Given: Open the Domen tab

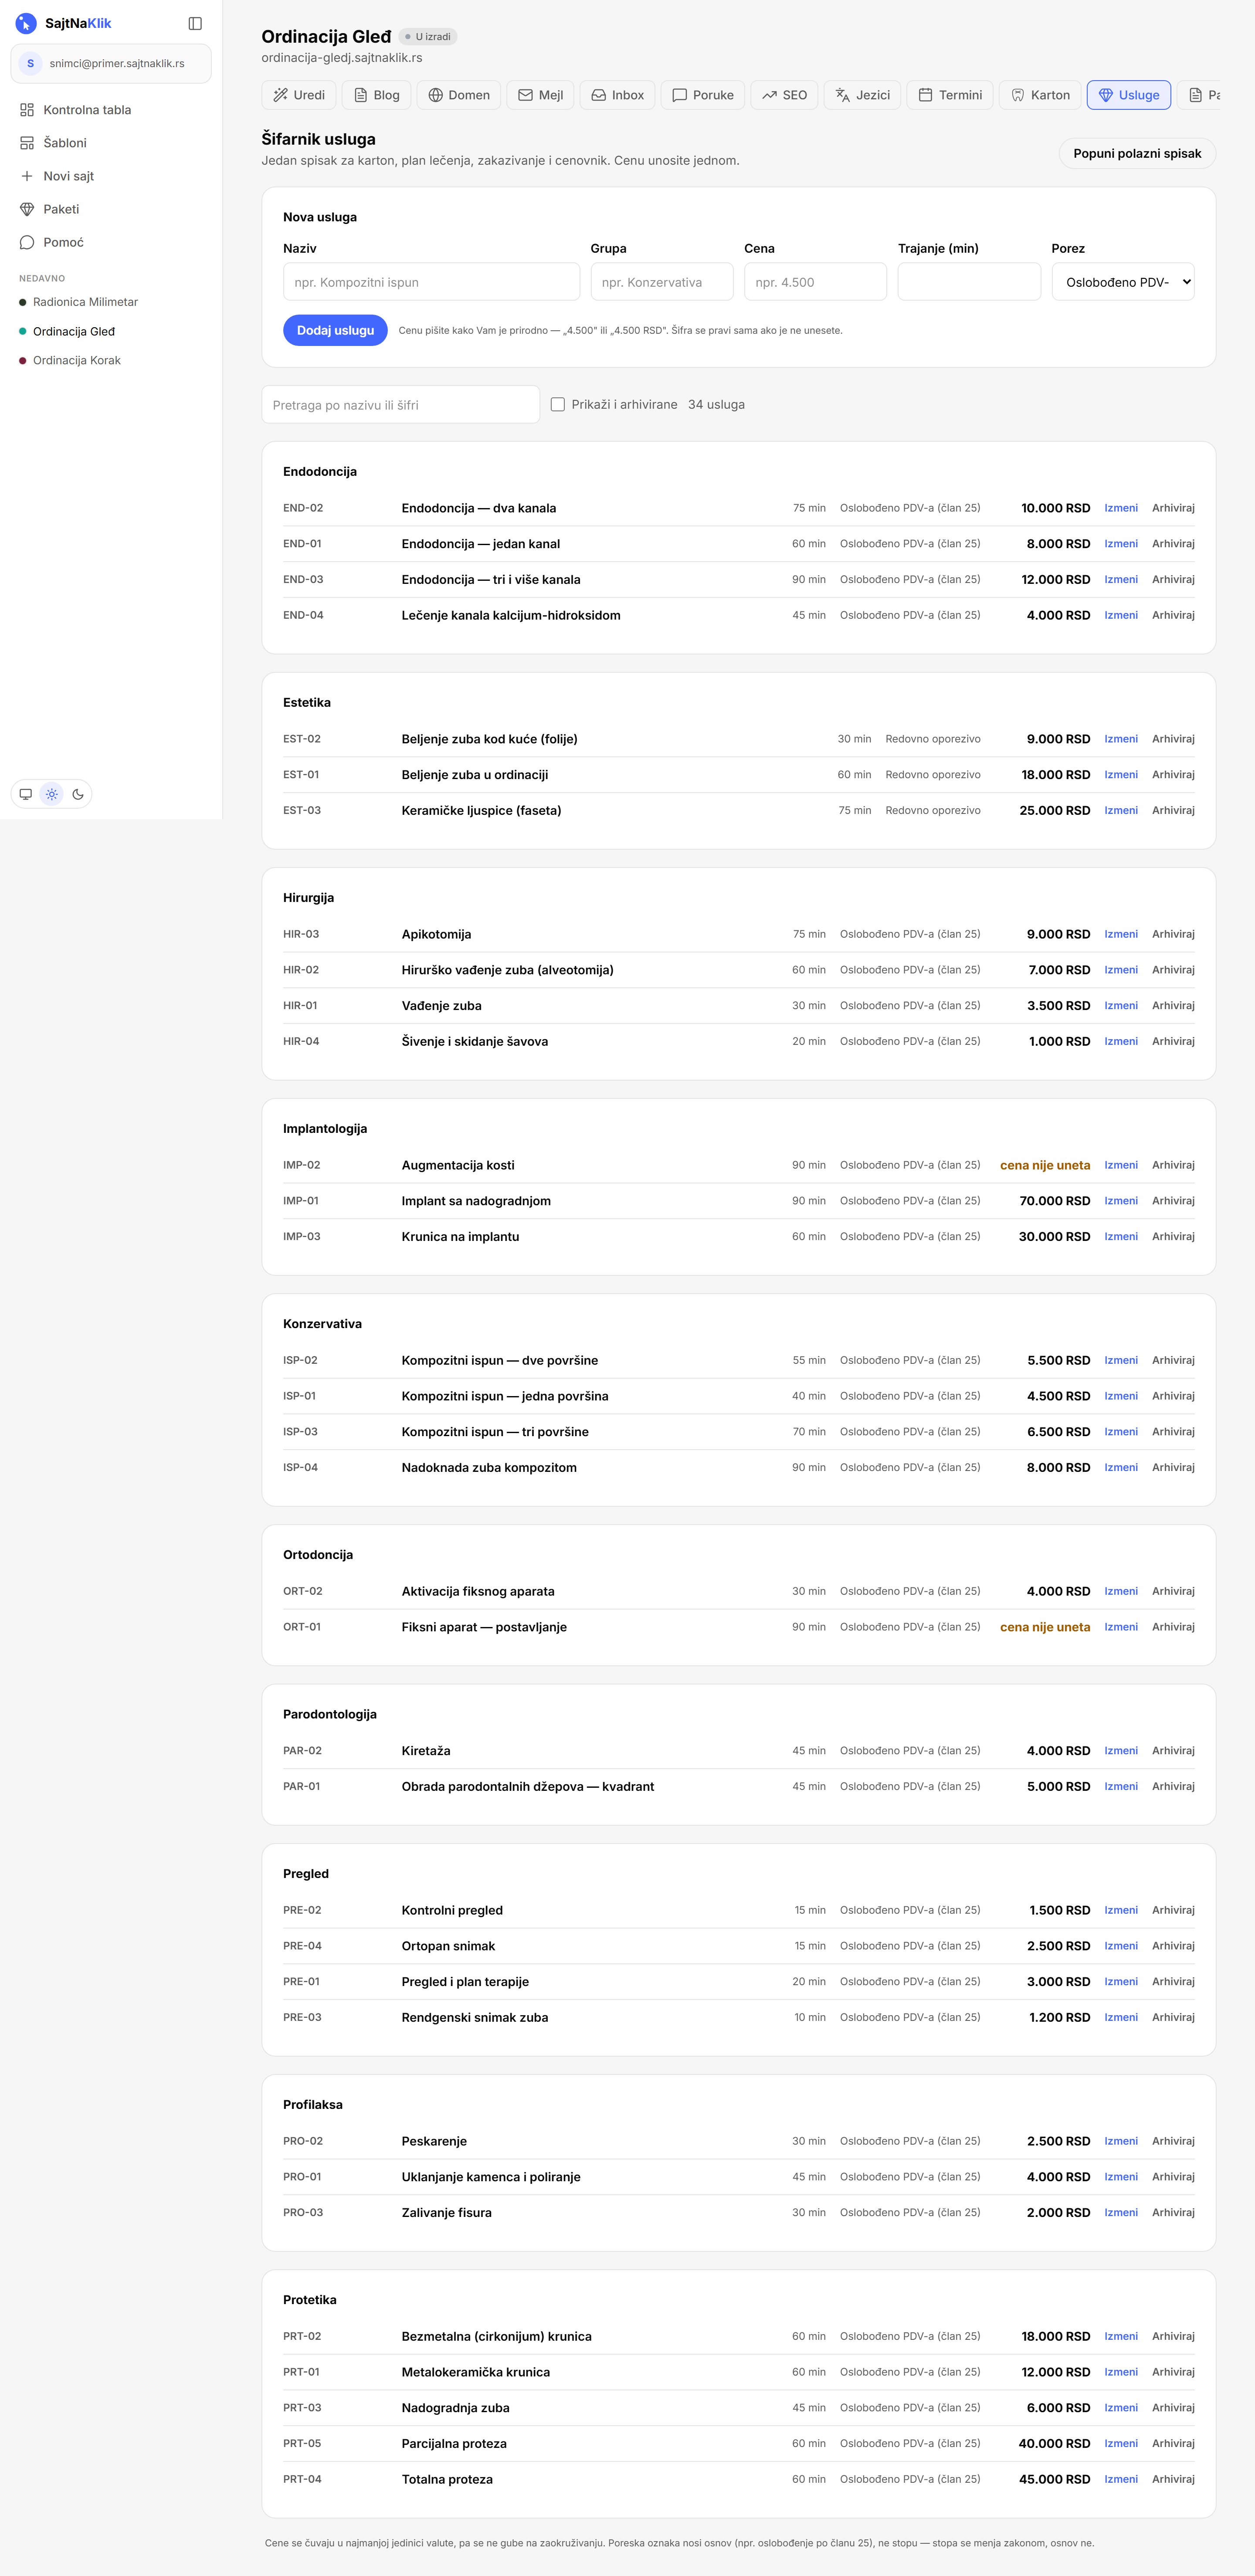Looking at the screenshot, I should point(459,95).
